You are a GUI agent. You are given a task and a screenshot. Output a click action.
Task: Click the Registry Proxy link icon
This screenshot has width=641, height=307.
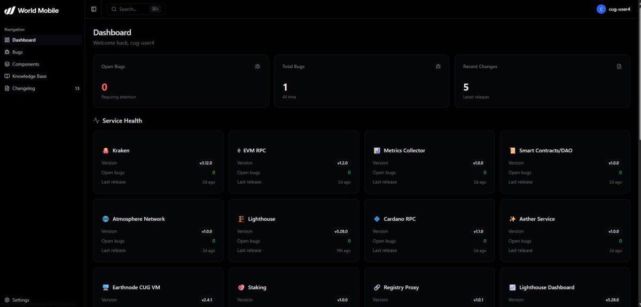[x=377, y=287]
